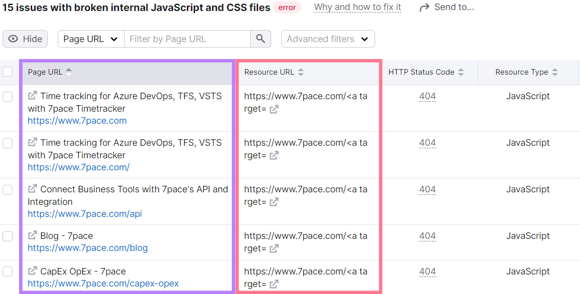This screenshot has width=580, height=294.
Task: Click the Filter by Page URL input field
Action: click(187, 39)
